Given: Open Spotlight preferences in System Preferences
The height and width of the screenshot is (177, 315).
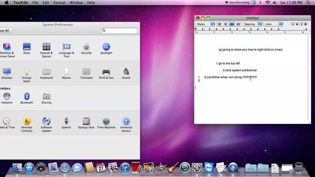Looking at the screenshot, I should point(106,49).
